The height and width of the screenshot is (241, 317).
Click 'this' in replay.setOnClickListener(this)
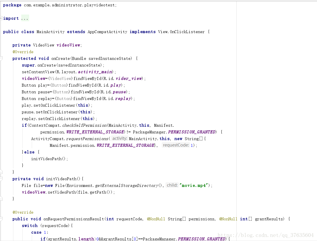click(x=88, y=119)
